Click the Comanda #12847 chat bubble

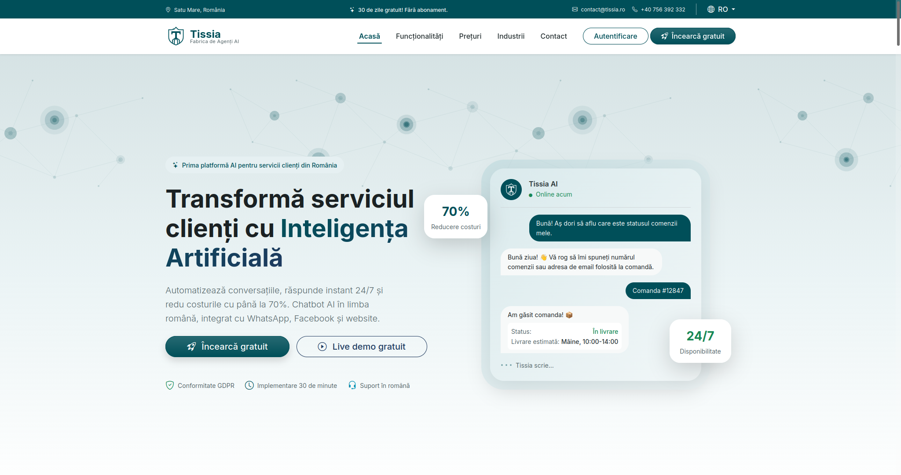coord(658,291)
